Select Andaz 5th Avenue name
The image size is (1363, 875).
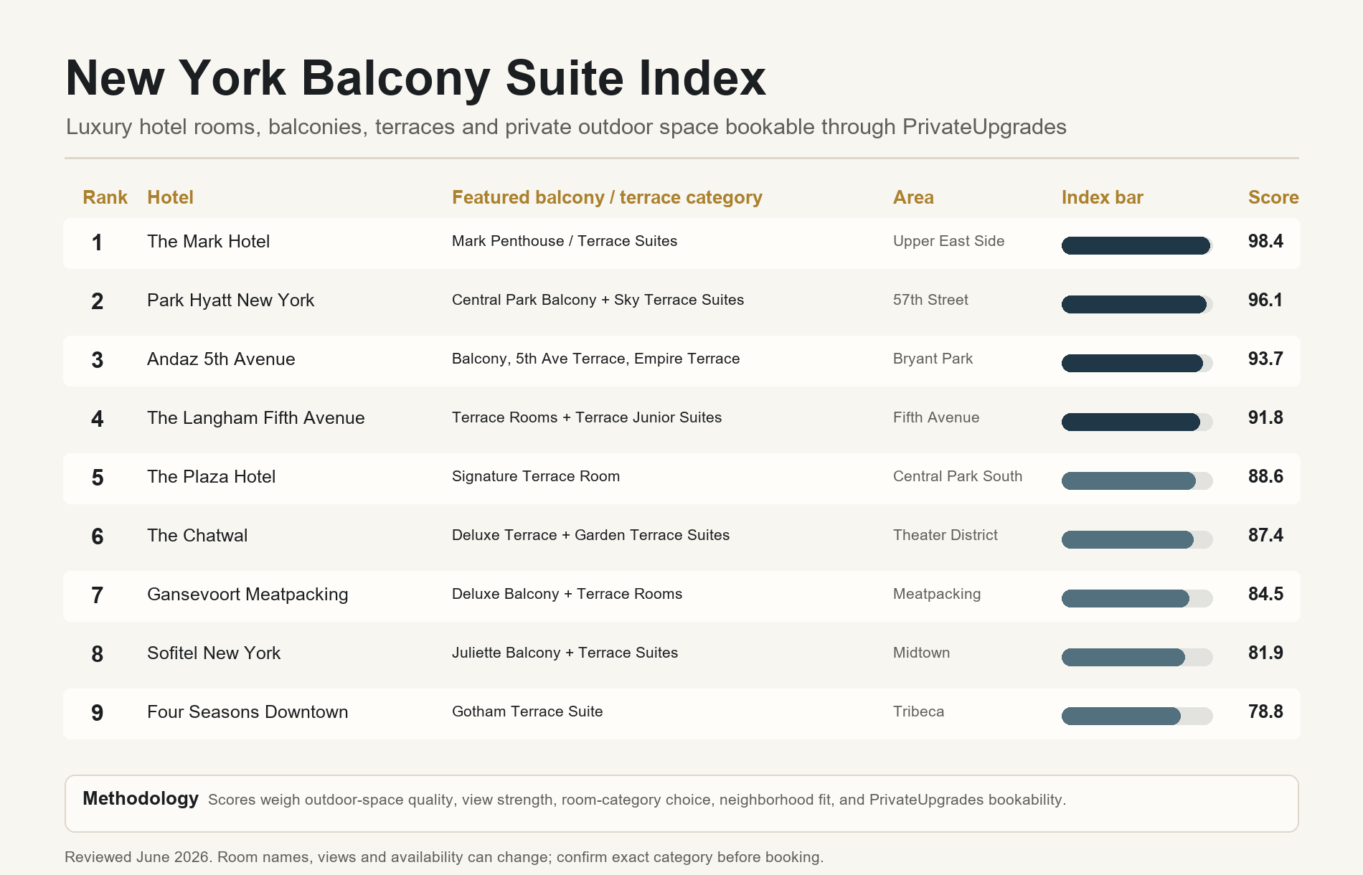point(221,359)
